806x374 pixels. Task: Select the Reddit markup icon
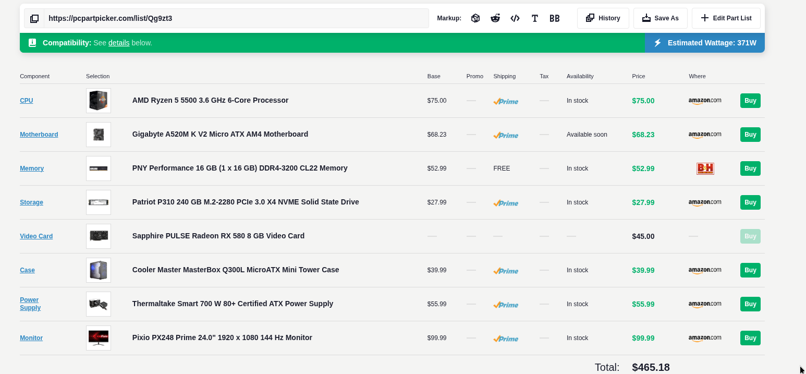[495, 18]
